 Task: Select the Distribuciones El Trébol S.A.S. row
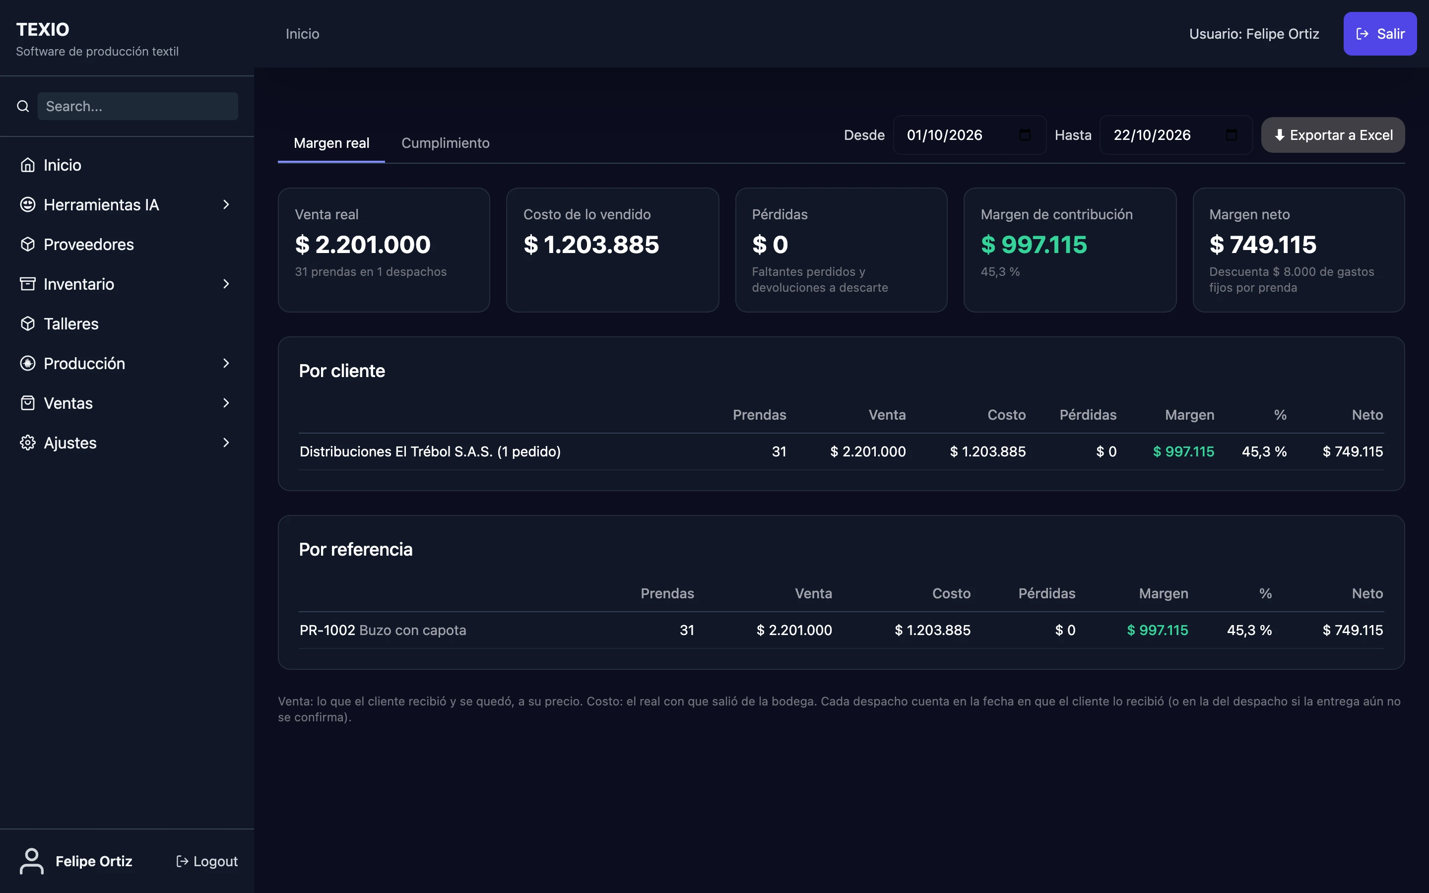click(841, 452)
